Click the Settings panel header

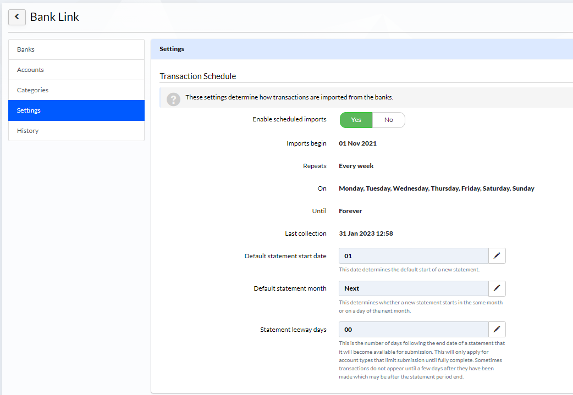362,49
